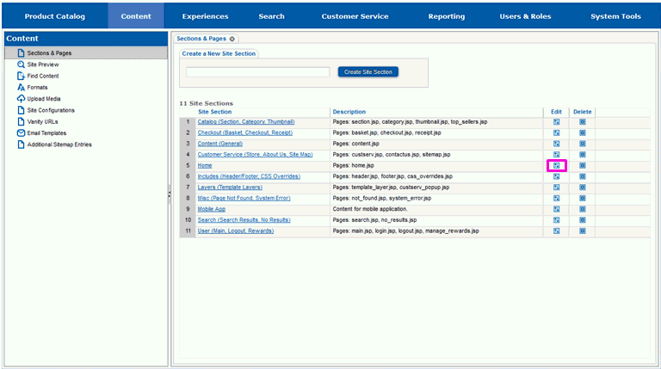Delete the Includes site section
Screen dimensions: 661x369
(582, 176)
